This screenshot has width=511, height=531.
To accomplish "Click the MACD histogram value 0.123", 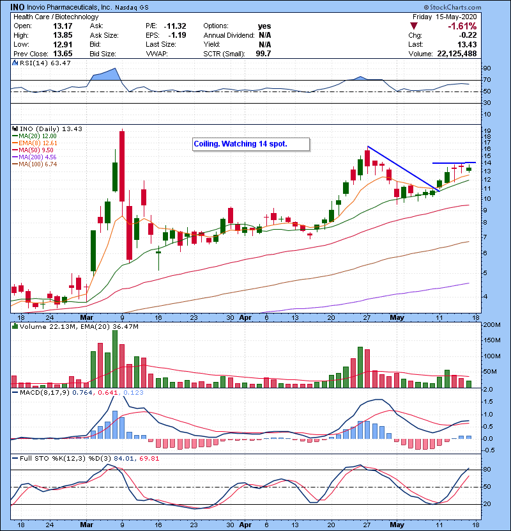I will point(133,393).
